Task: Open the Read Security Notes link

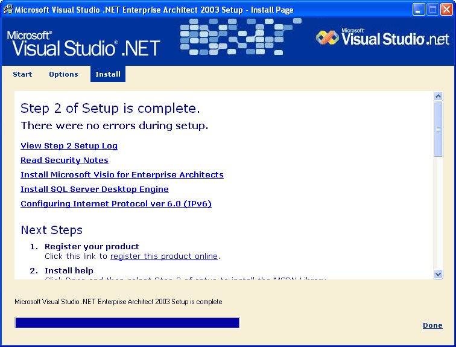Action: coord(65,160)
